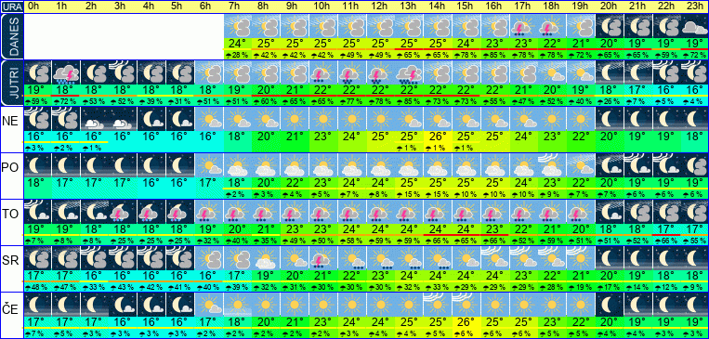Select the yellow 26° cell for NE at 14h

[x=438, y=136]
